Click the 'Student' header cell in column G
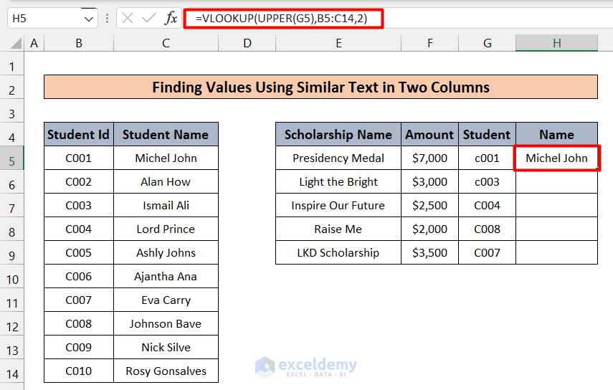613x390 pixels. coord(487,135)
